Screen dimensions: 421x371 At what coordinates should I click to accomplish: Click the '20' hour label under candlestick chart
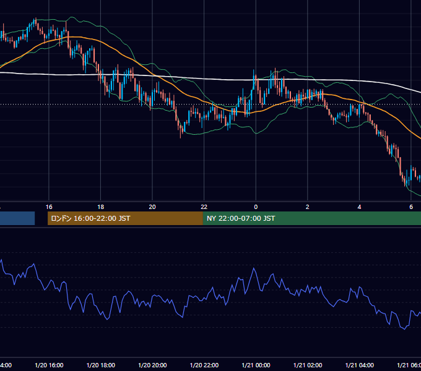click(152, 207)
